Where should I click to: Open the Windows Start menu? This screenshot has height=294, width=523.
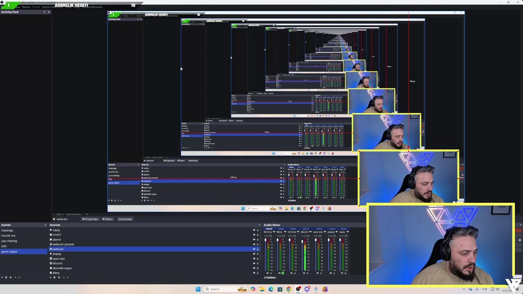click(198, 289)
